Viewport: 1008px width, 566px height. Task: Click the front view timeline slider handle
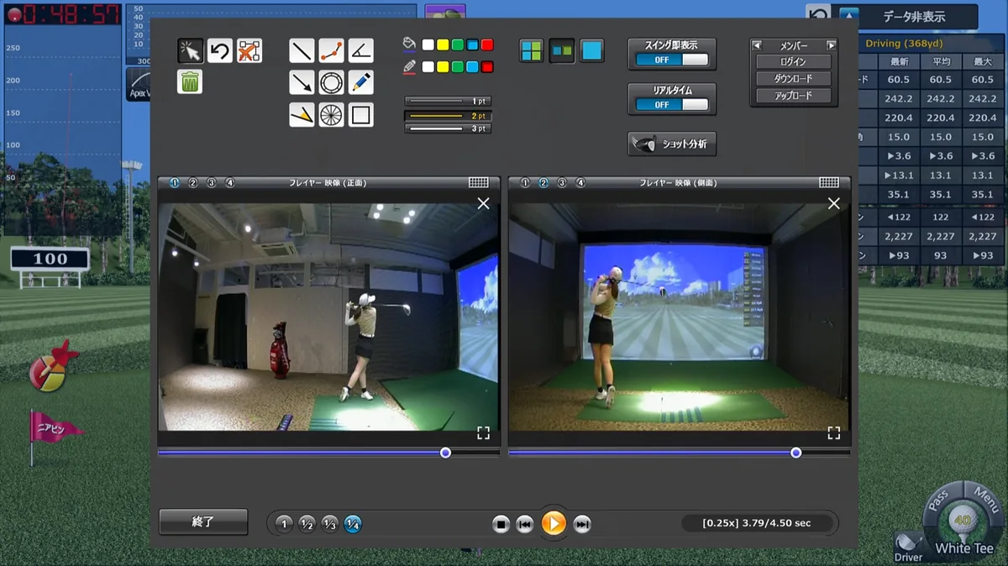point(445,453)
